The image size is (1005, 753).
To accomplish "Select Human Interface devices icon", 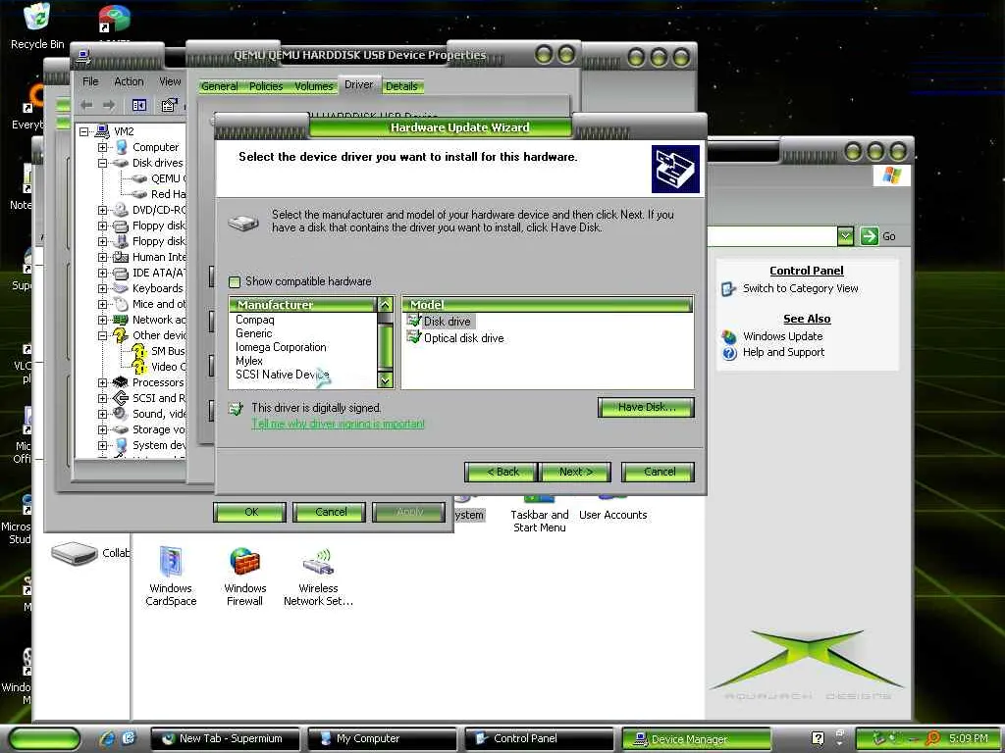I will coord(121,258).
